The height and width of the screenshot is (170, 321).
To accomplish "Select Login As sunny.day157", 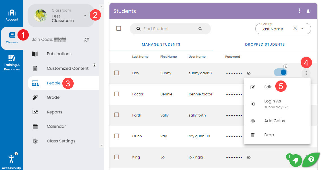I will coord(272,104).
